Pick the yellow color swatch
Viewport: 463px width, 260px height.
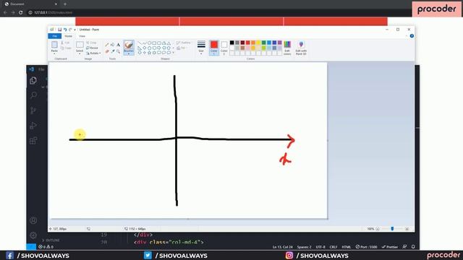pyautogui.click(x=258, y=43)
